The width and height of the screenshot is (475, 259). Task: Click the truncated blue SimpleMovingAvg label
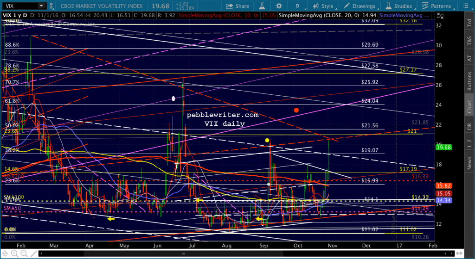404,16
